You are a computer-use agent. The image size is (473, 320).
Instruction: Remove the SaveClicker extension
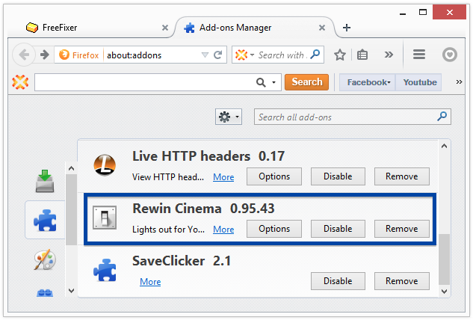tap(402, 281)
